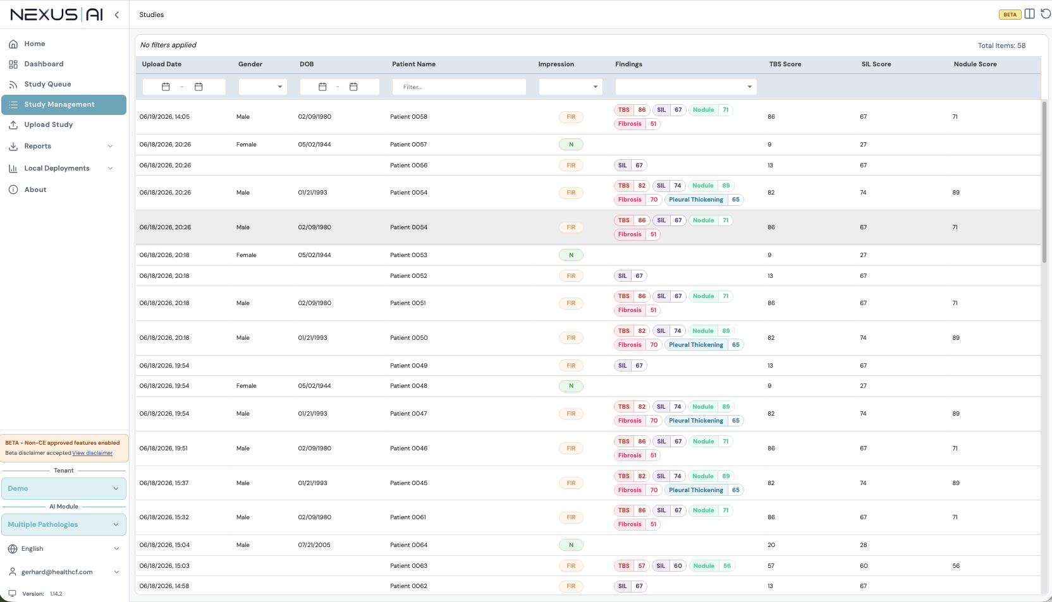Click the globe language icon
1052x602 pixels.
[13, 549]
